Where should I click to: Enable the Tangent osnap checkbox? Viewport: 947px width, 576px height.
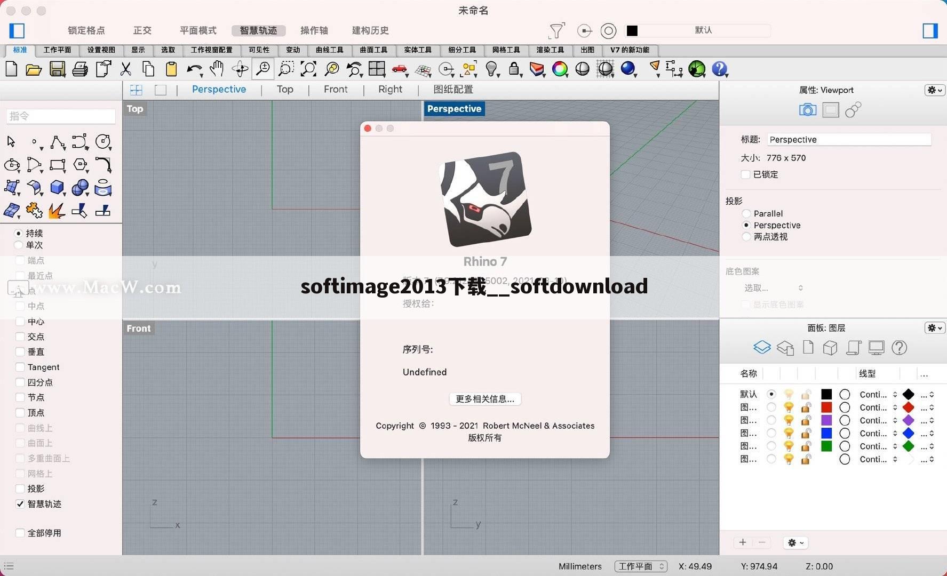click(20, 367)
